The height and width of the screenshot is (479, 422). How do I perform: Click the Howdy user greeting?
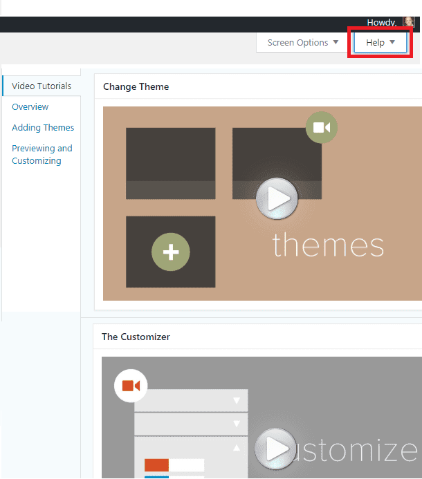[x=382, y=22]
